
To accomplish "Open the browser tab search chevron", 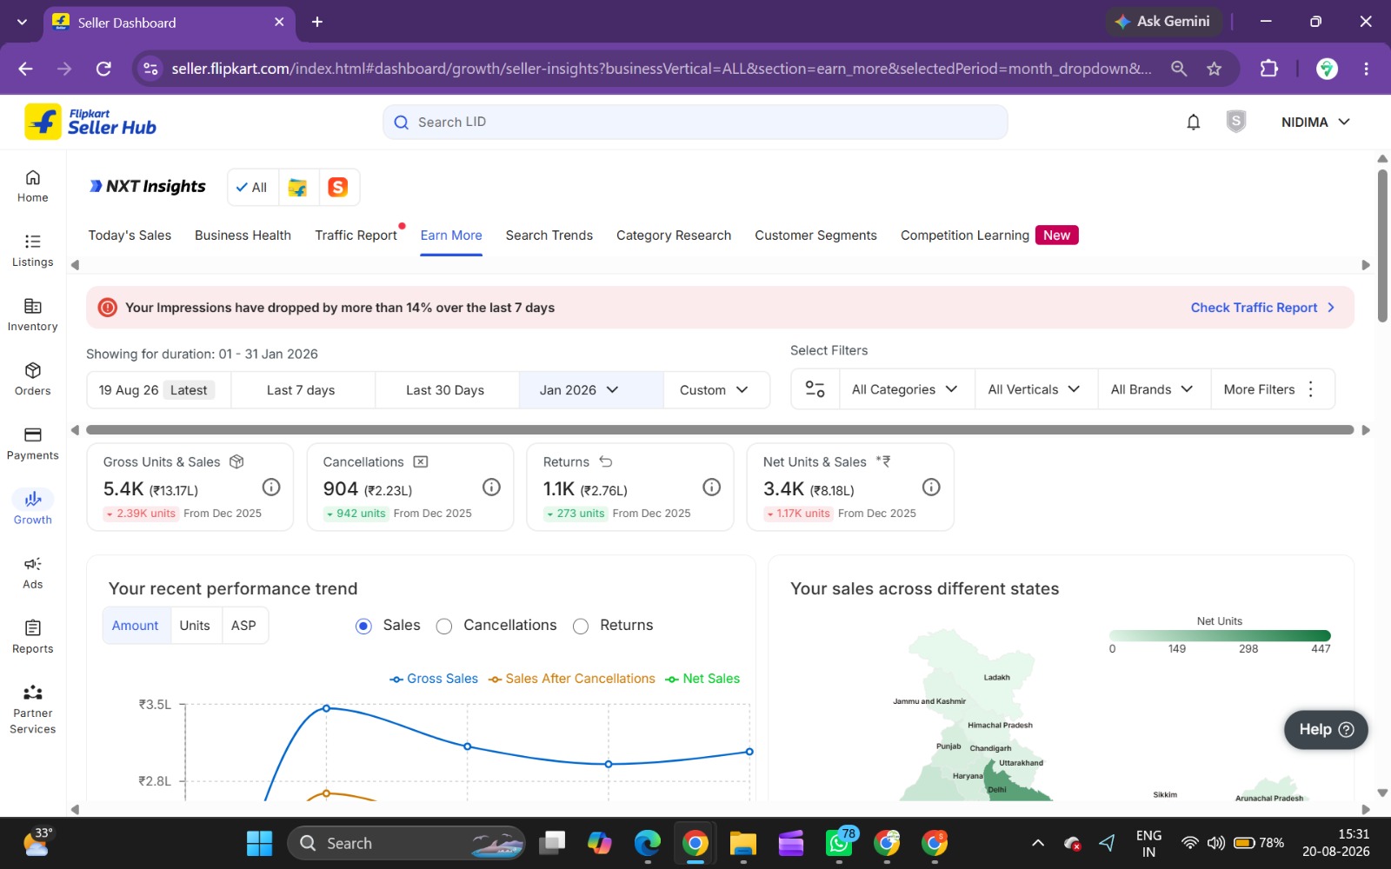I will 22,22.
